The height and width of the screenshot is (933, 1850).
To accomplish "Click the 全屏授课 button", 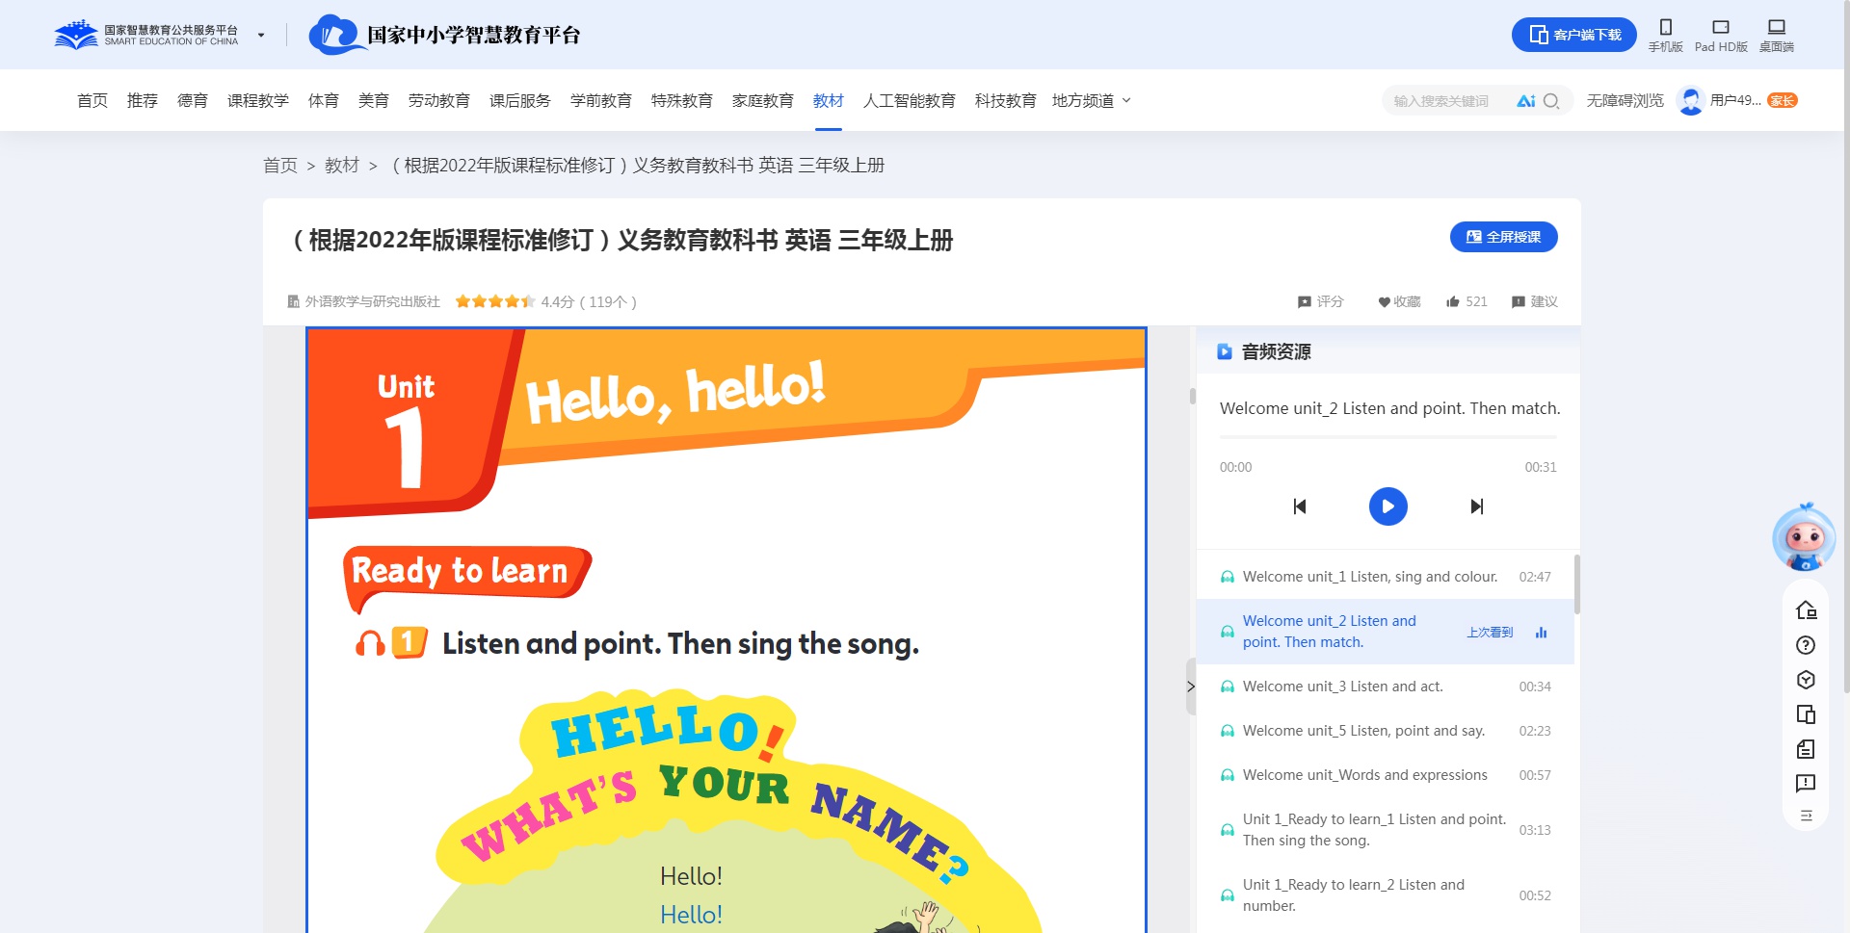I will pos(1503,237).
